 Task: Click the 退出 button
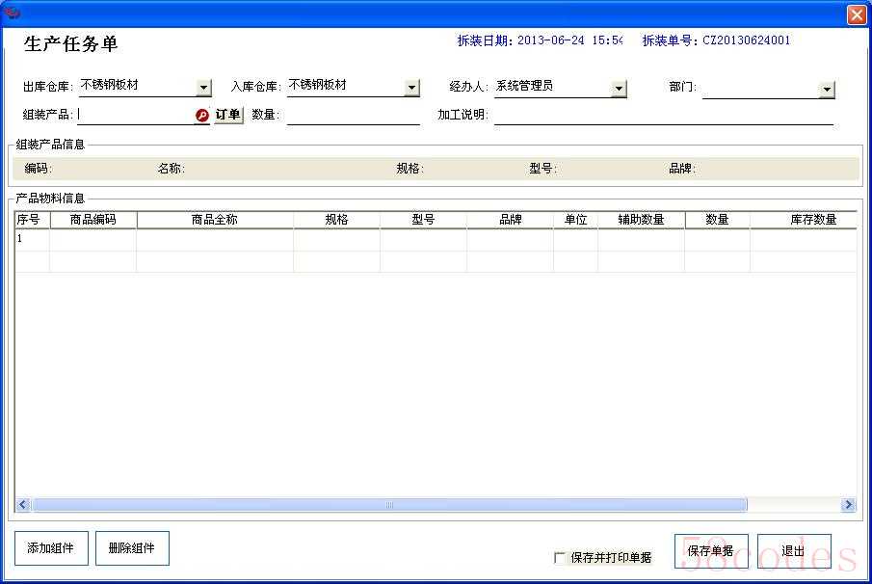point(793,551)
